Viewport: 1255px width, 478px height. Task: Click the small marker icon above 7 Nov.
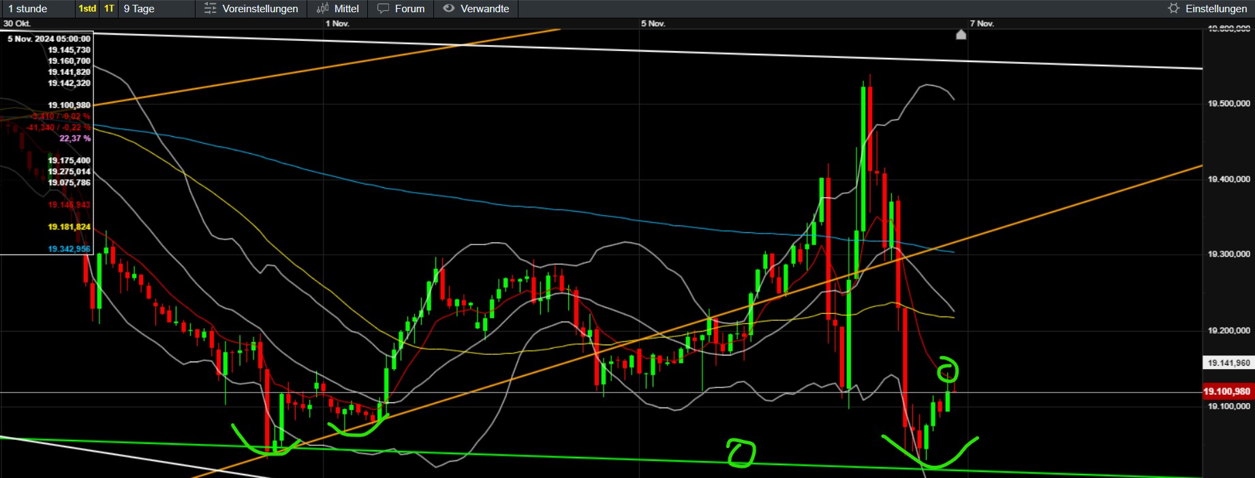(x=961, y=34)
